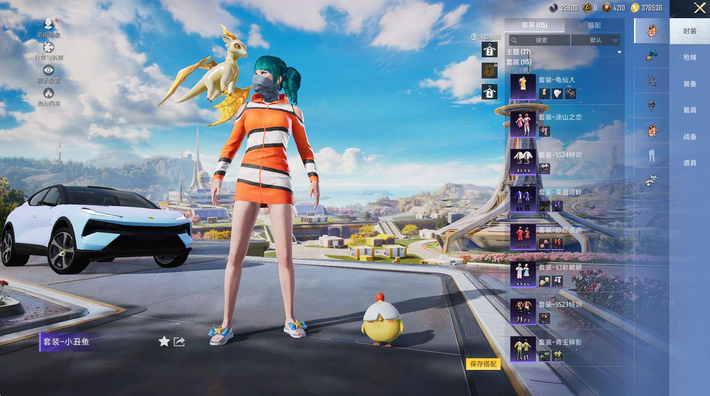
Task: Expand the 主题 (27) section arrow
Action: click(x=619, y=52)
